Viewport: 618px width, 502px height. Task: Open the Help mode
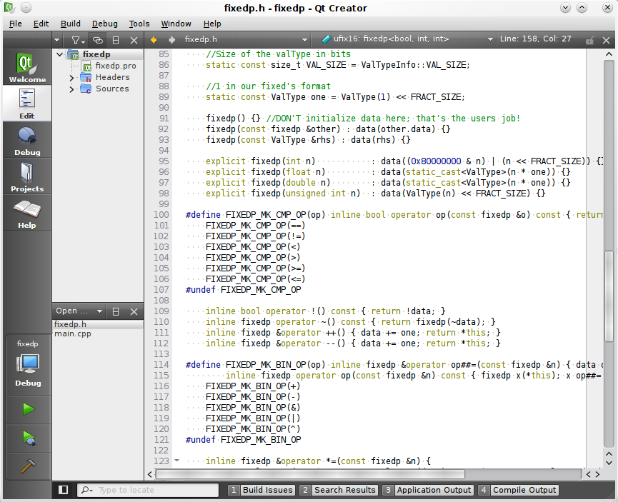tap(26, 214)
